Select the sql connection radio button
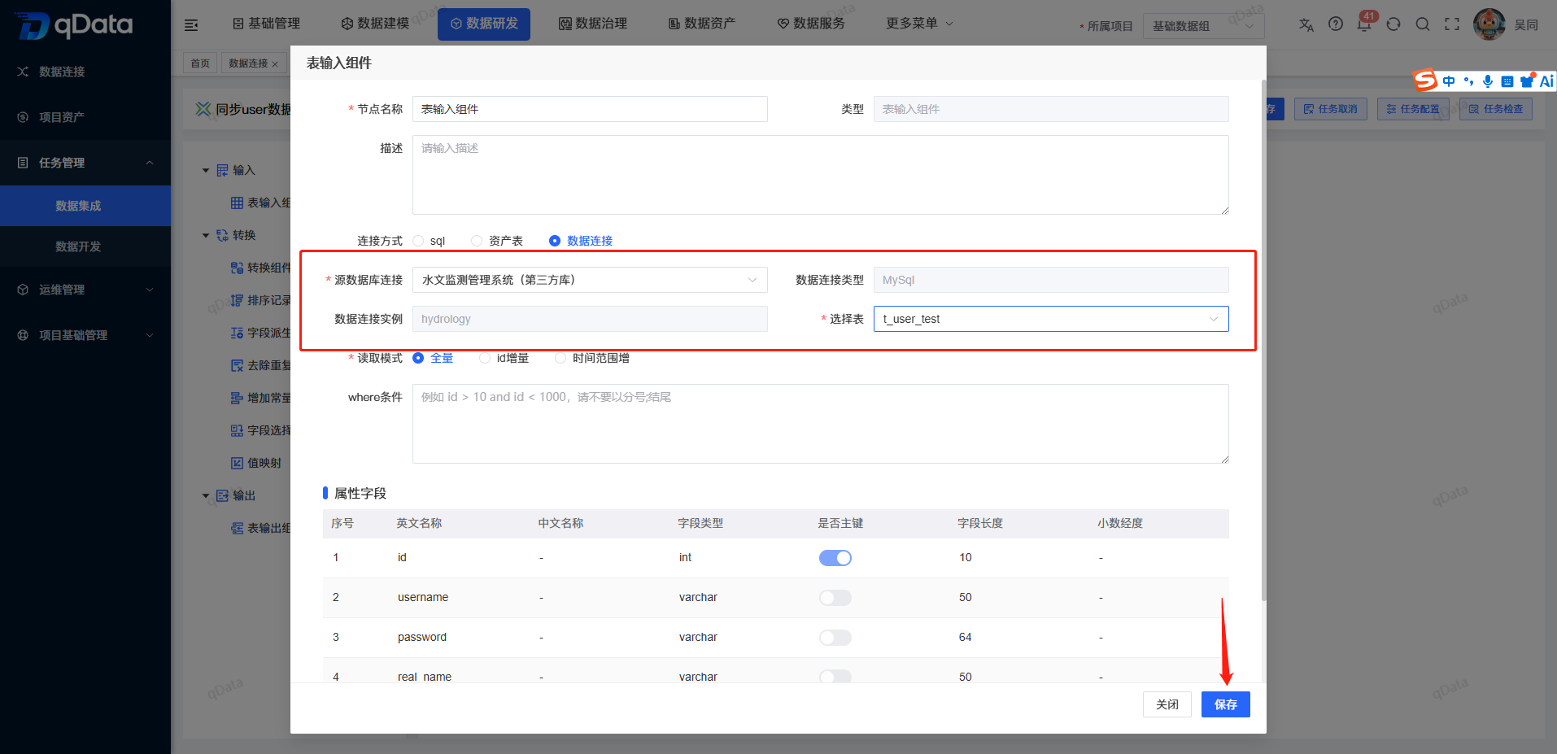This screenshot has width=1557, height=754. coord(418,241)
